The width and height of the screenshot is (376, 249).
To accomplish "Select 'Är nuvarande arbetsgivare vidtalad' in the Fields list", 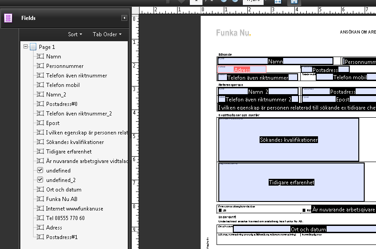I will tap(87, 161).
